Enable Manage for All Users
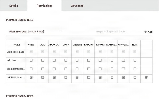Screen dimensions: 159x99 click(x=112, y=60)
